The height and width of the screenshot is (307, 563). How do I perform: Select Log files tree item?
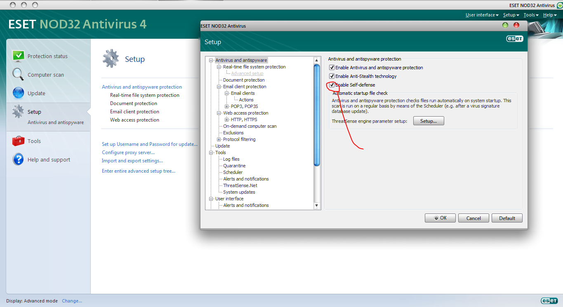(x=231, y=159)
